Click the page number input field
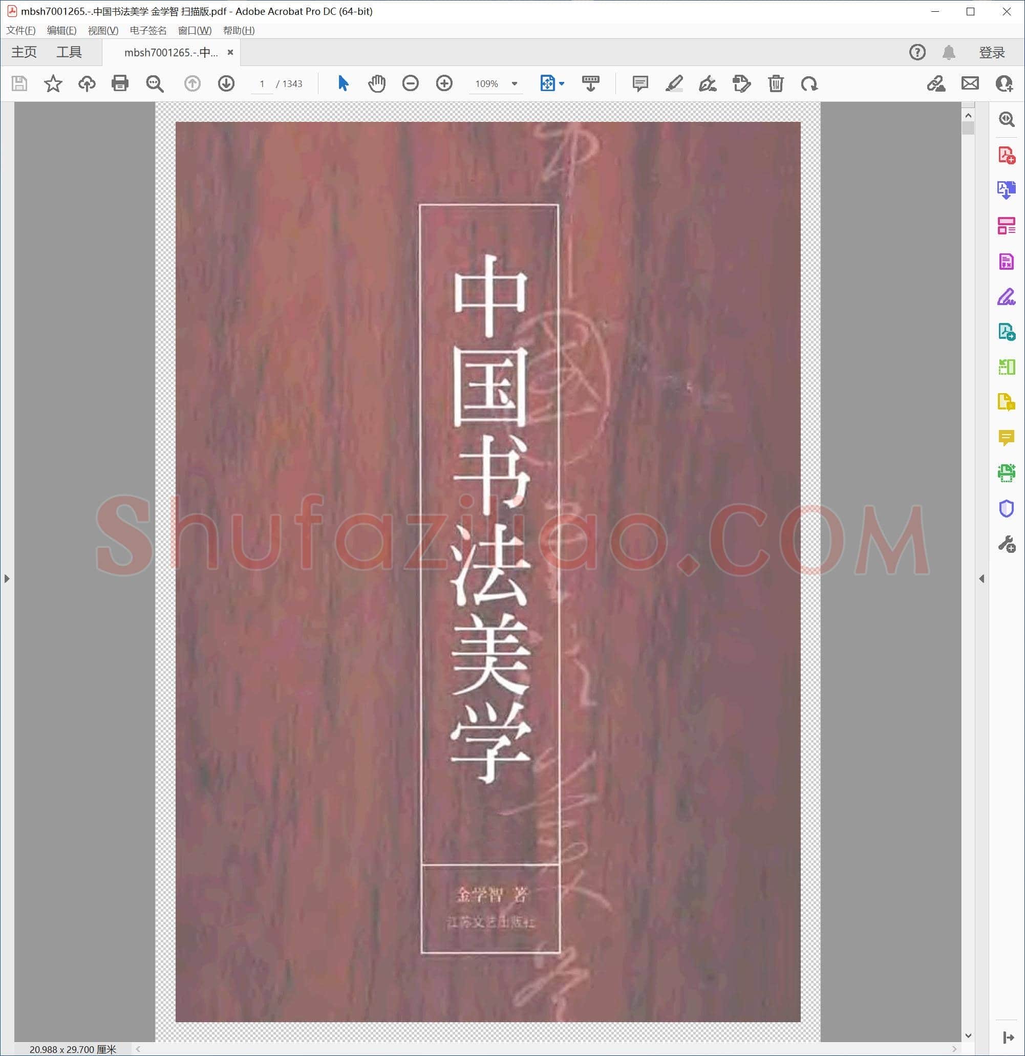Screen dimensions: 1025x1056 (262, 83)
